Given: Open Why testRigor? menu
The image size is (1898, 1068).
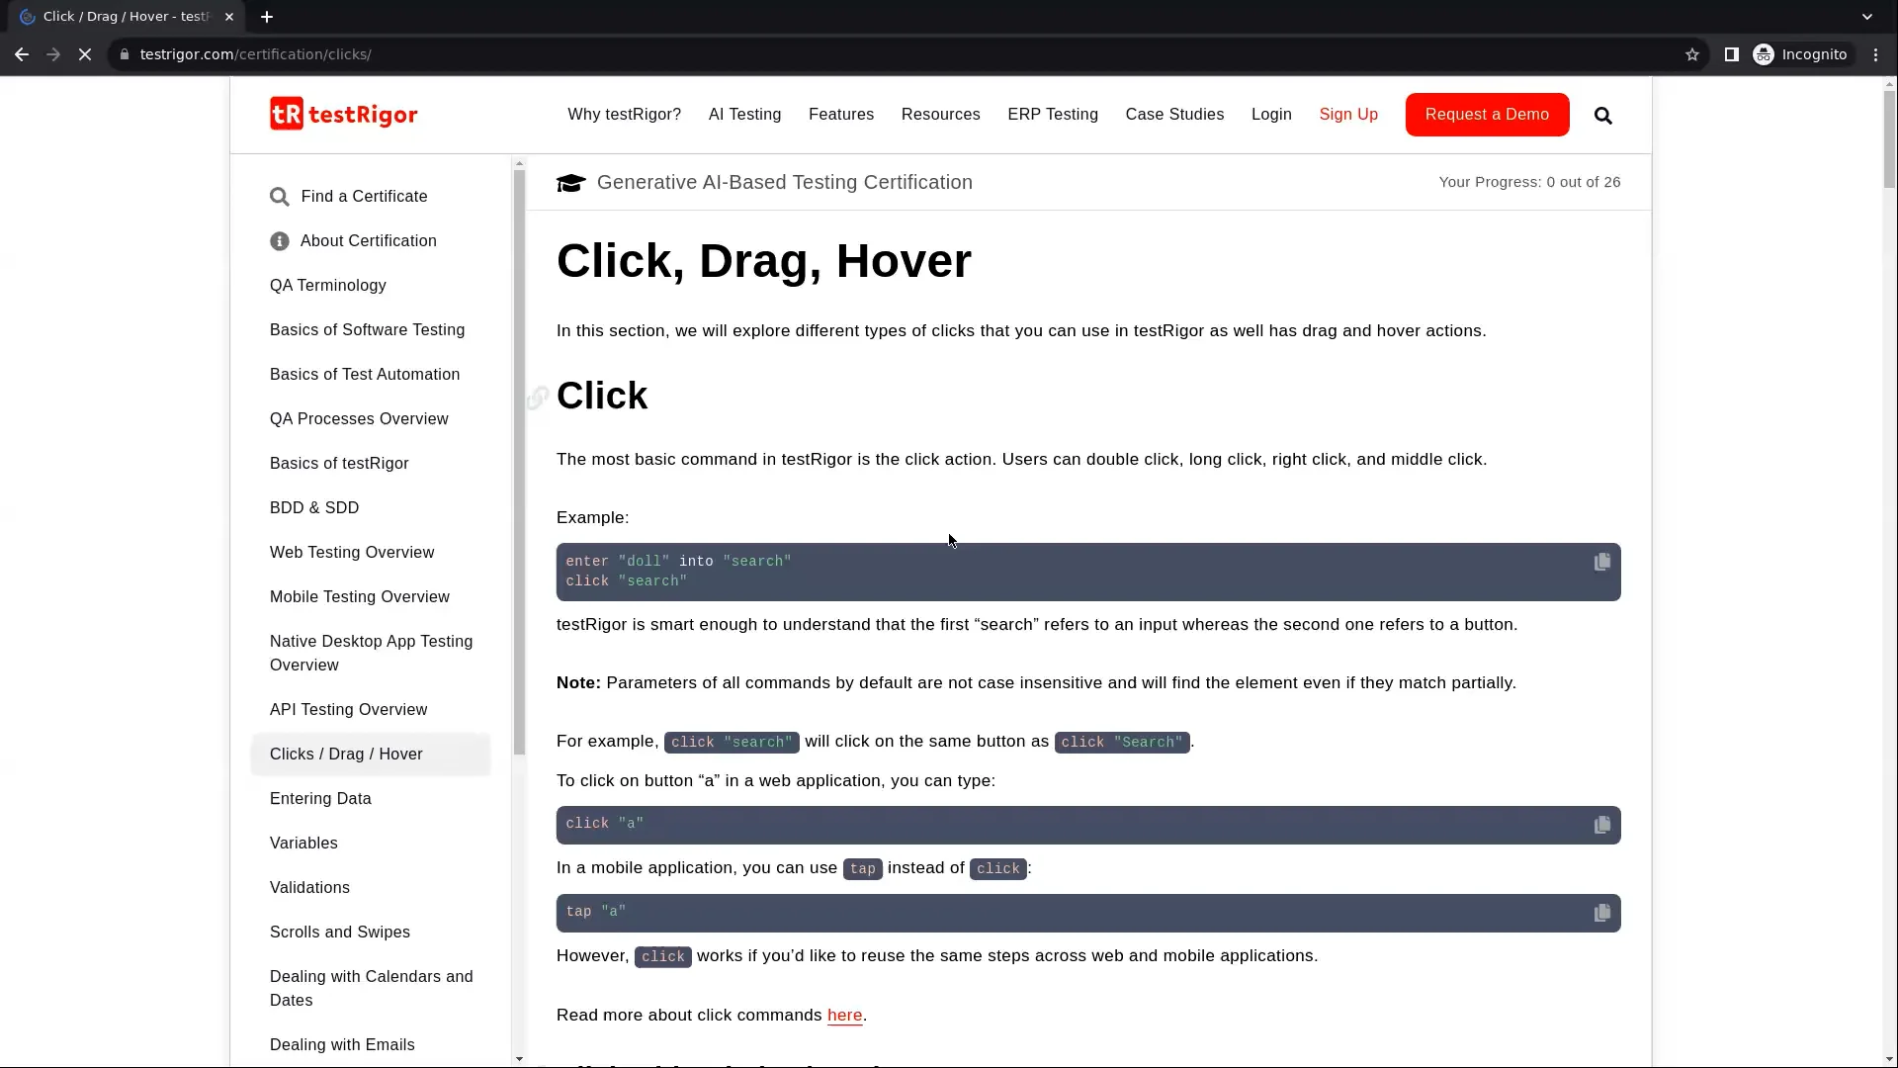Looking at the screenshot, I should (x=624, y=115).
